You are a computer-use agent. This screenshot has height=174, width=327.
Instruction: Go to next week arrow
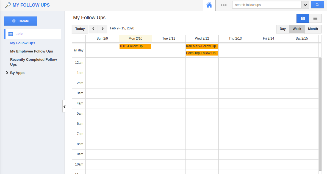pos(102,29)
